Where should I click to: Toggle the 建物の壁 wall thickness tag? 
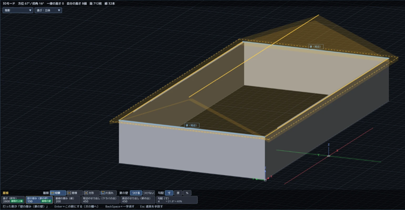(46, 201)
